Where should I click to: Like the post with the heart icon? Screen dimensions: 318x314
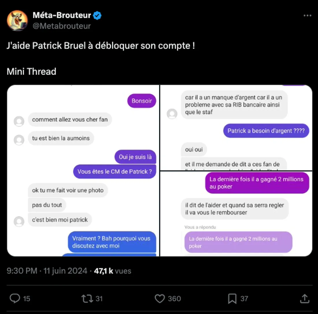tap(160, 298)
